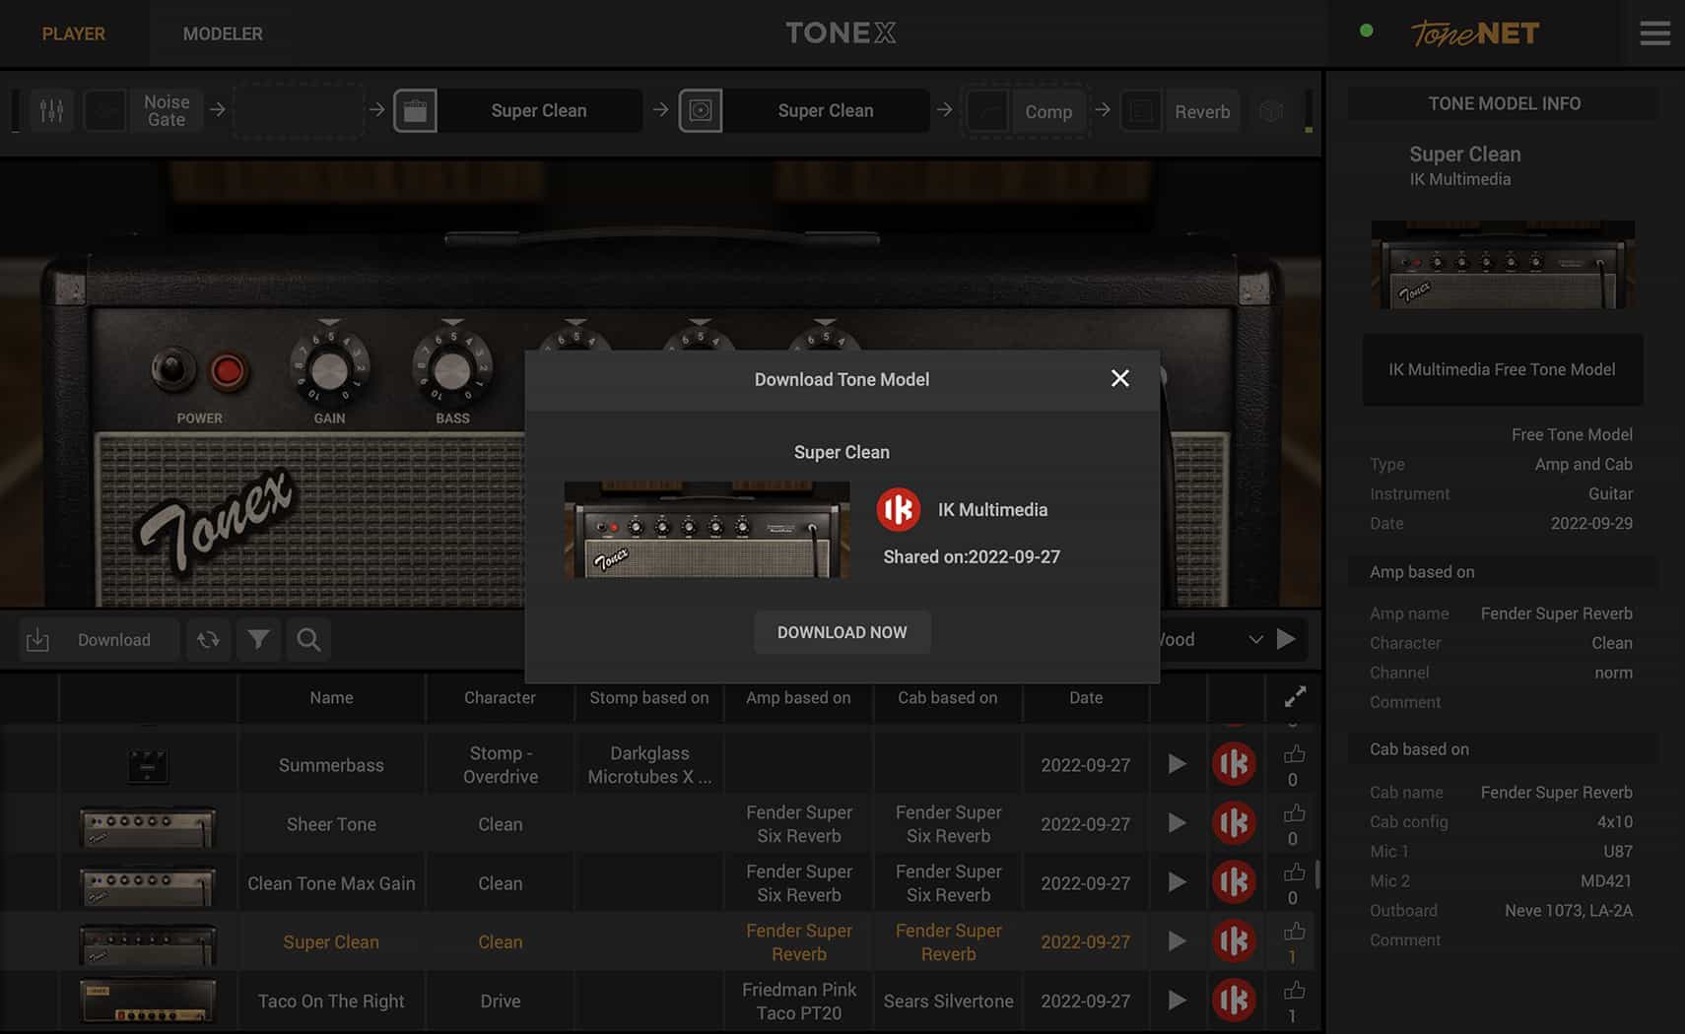Expand the demo loop dropdown chevron
Screen dimensions: 1685x1034
[x=1255, y=639]
